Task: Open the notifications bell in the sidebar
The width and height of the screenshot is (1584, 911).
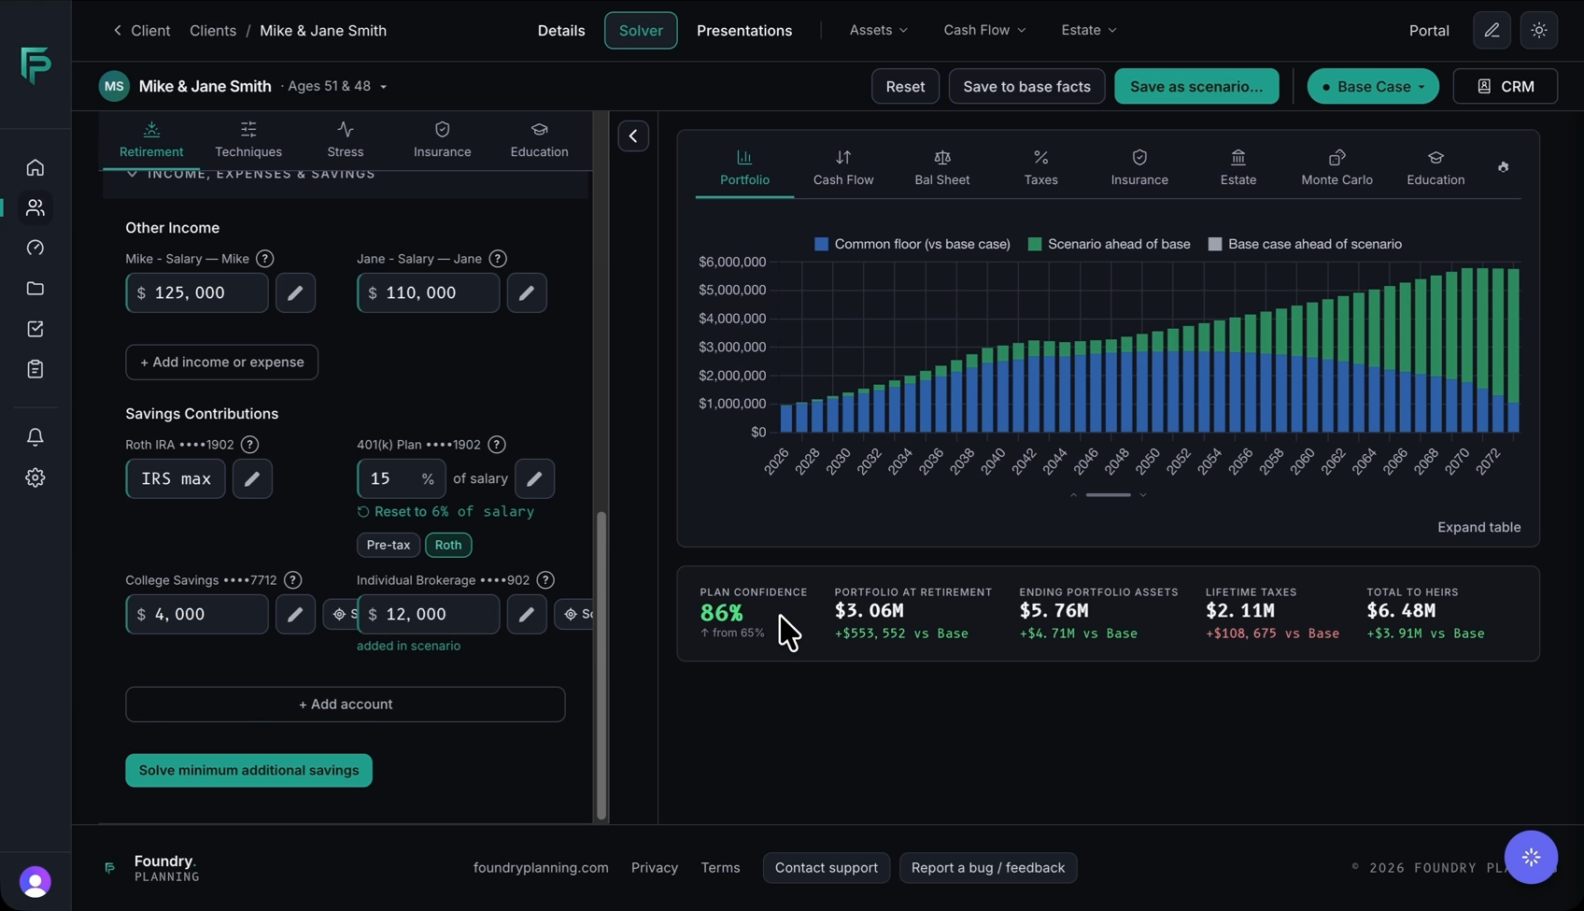Action: (x=35, y=436)
